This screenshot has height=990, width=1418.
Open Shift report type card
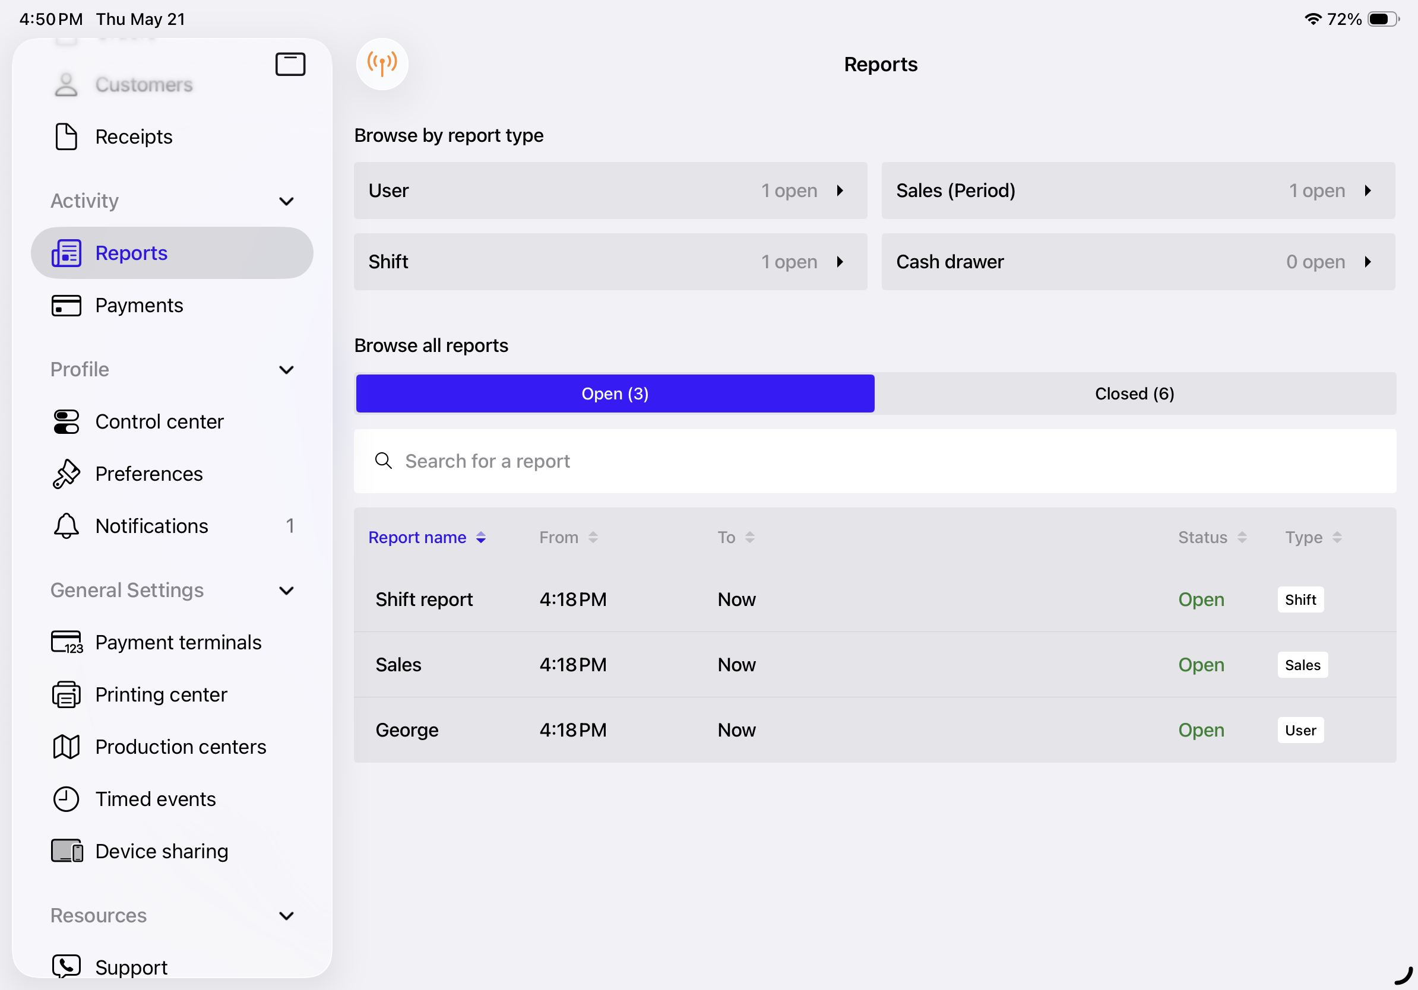tap(610, 262)
